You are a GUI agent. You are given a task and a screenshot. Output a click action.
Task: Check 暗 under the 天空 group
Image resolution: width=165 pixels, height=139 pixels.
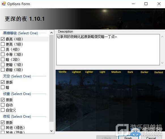point(3,87)
